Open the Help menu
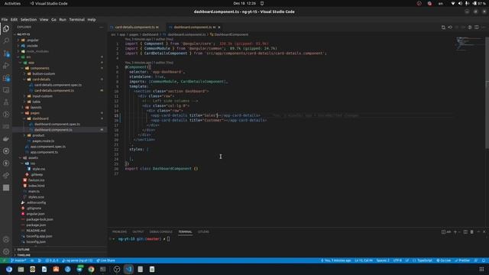The width and height of the screenshot is (489, 275). pyautogui.click(x=92, y=19)
